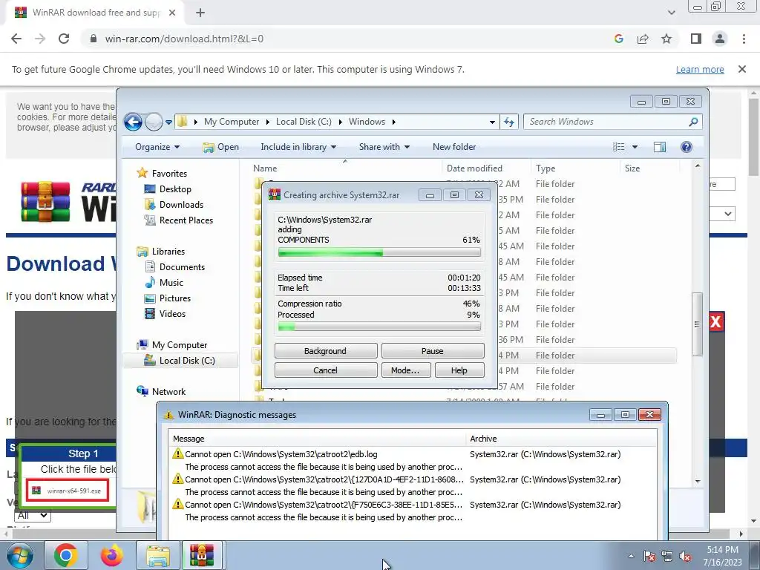Select Music library

tap(171, 283)
